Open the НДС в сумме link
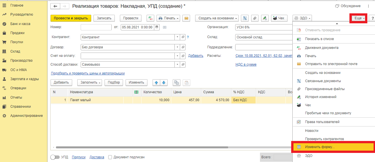The width and height of the screenshot is (375, 162). pos(246,65)
